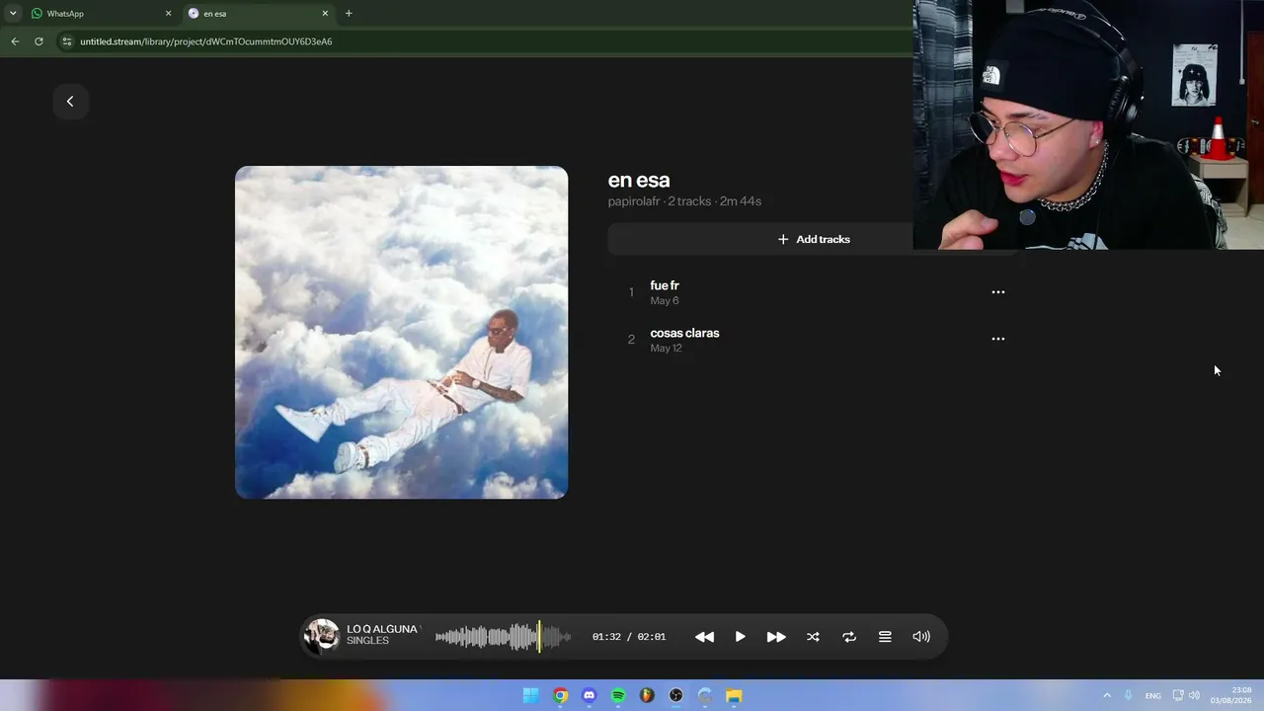Click the player volume speaker icon
Image resolution: width=1264 pixels, height=711 pixels.
[x=921, y=637]
